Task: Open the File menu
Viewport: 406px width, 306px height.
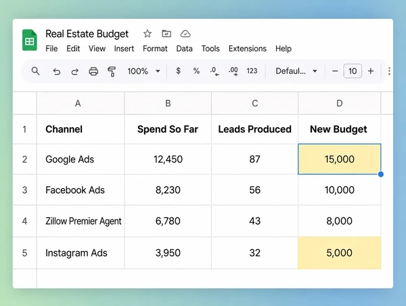Action: click(51, 49)
